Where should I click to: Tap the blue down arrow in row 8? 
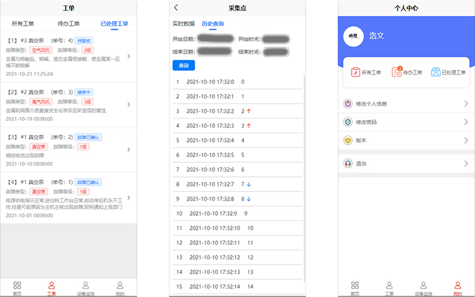[x=249, y=184]
